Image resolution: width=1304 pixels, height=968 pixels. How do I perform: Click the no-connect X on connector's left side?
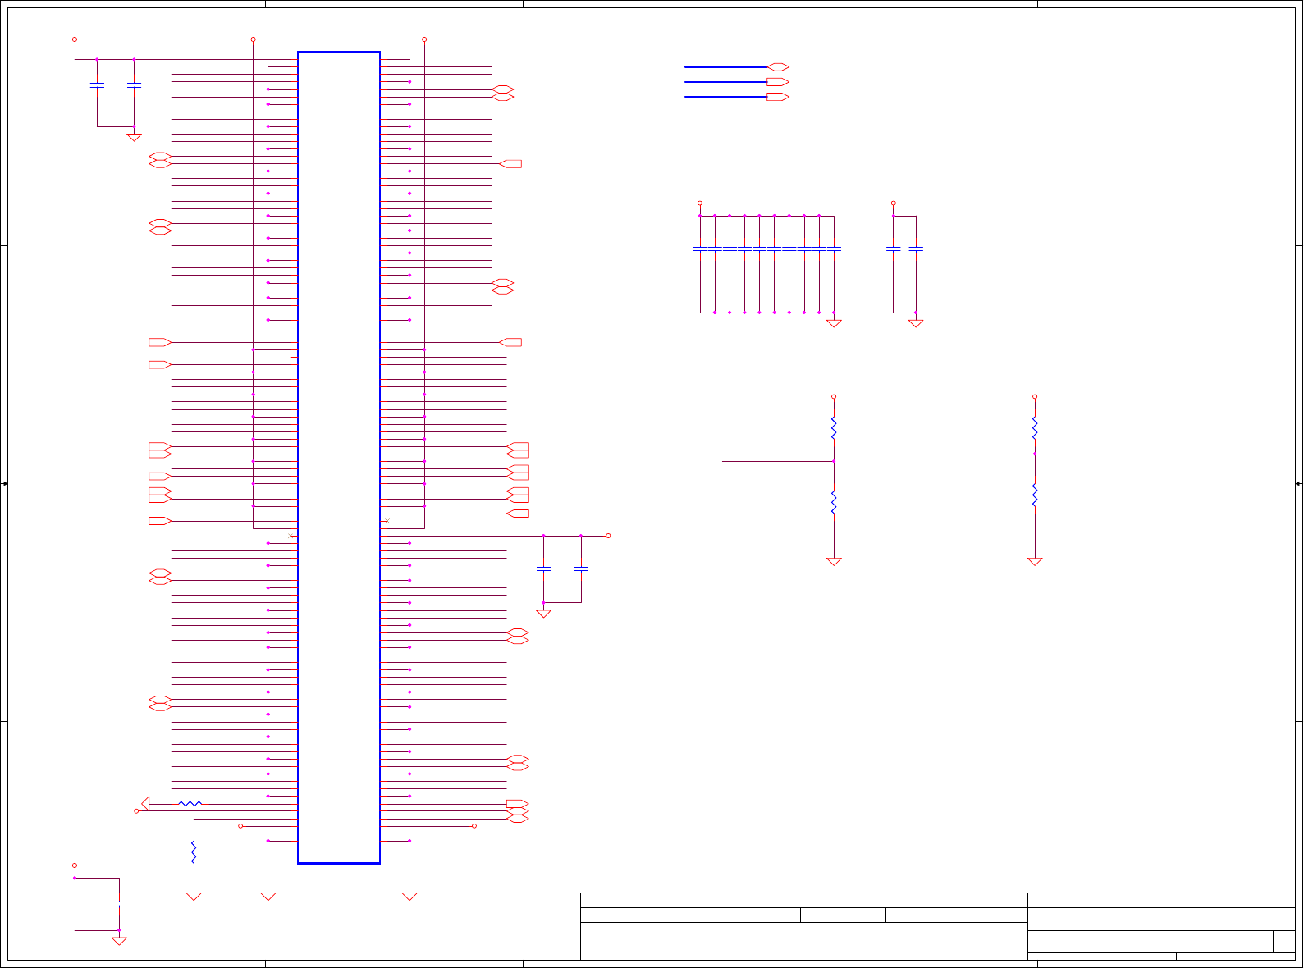[291, 536]
